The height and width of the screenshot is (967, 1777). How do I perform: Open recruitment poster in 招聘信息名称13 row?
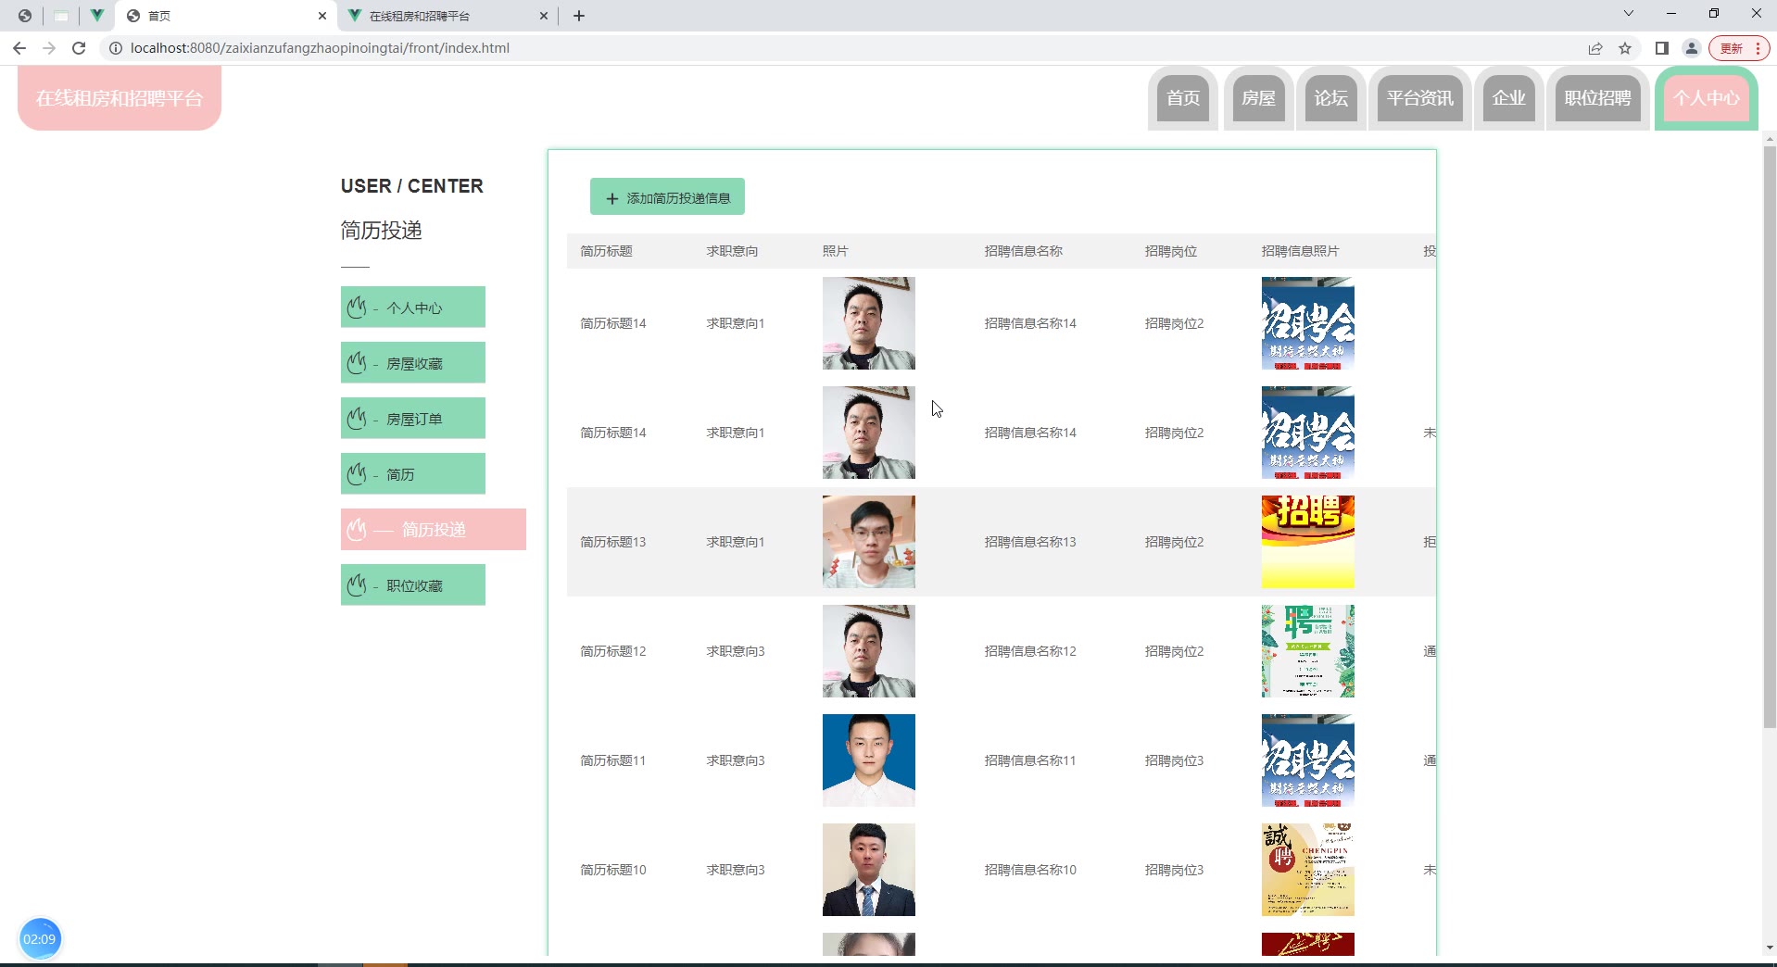click(x=1308, y=542)
